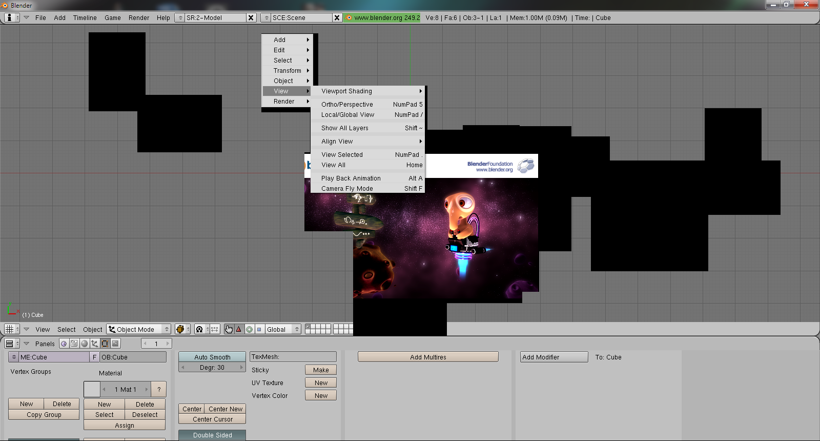This screenshot has height=441, width=820.
Task: Toggle the F fake user button
Action: (94, 357)
